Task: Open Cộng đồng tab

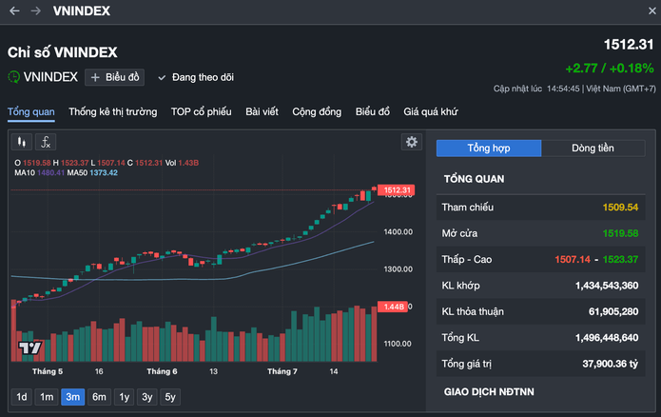Action: [x=317, y=111]
